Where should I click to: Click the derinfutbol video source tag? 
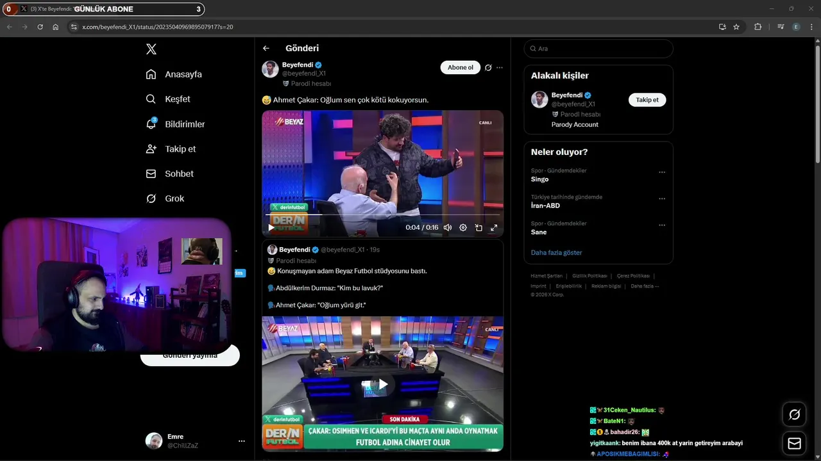(x=289, y=207)
